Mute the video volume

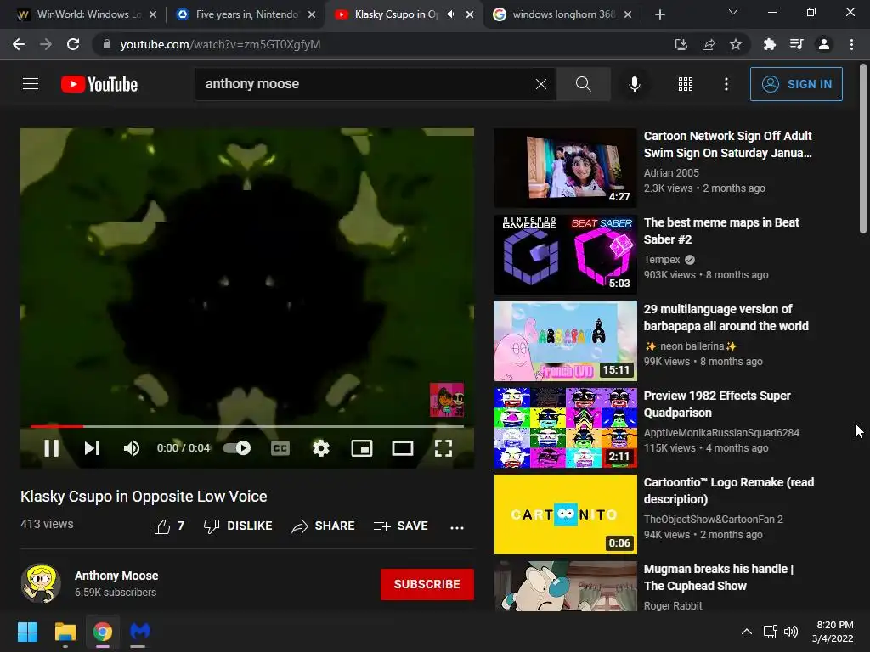[132, 448]
